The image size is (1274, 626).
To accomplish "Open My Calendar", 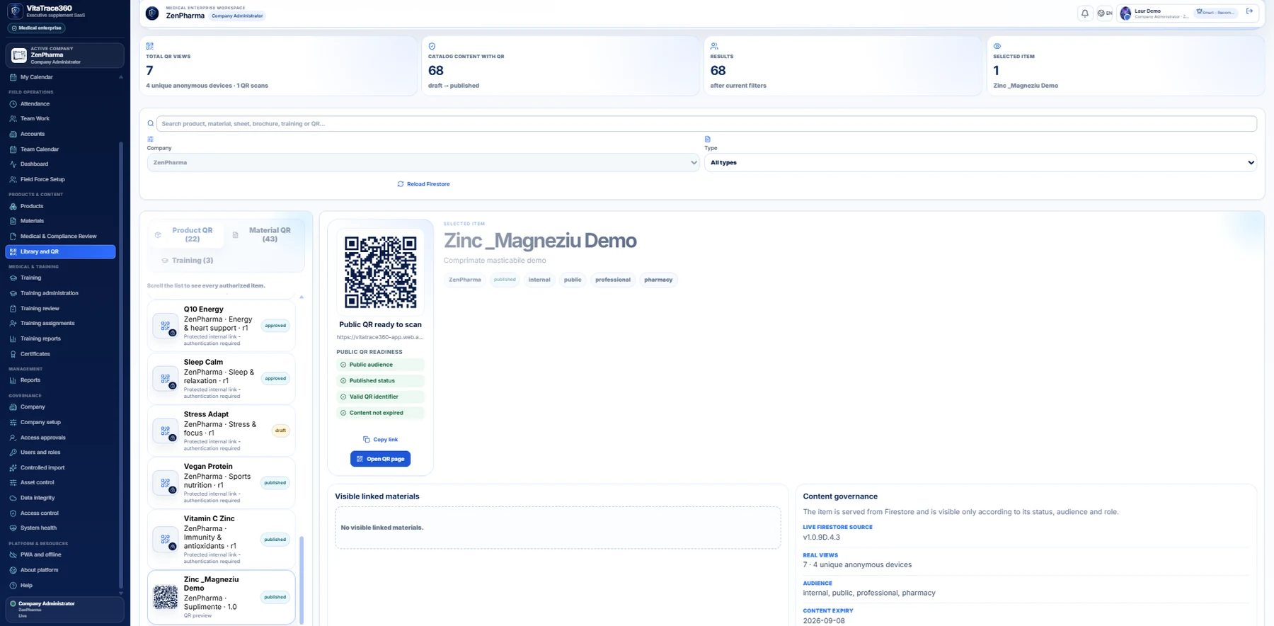I will [60, 77].
